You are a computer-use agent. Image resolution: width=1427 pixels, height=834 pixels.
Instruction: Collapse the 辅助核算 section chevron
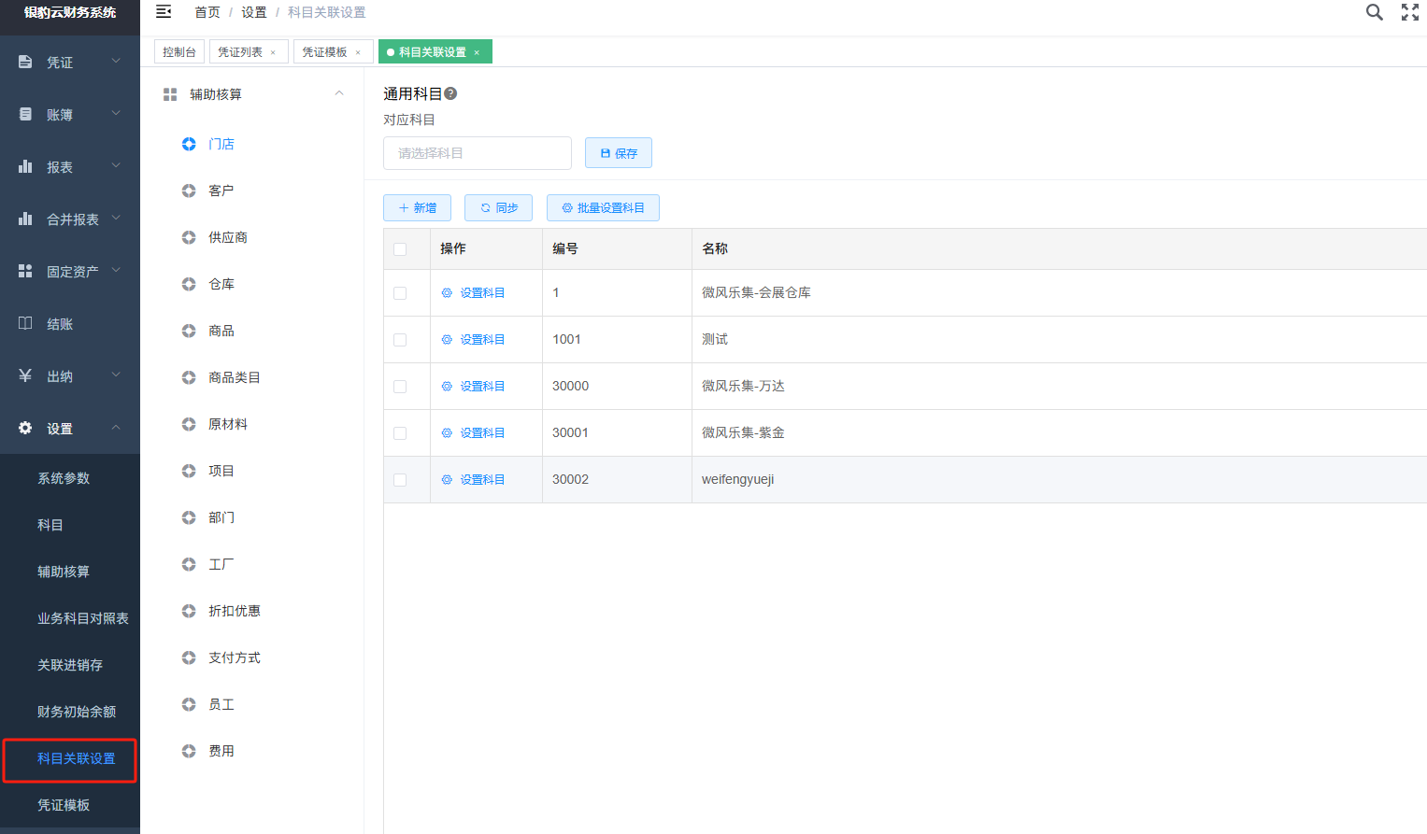tap(339, 93)
